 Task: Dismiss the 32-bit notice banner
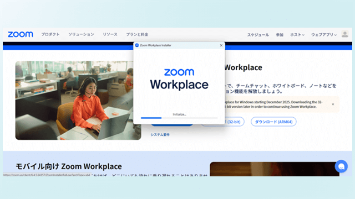pyautogui.click(x=333, y=104)
